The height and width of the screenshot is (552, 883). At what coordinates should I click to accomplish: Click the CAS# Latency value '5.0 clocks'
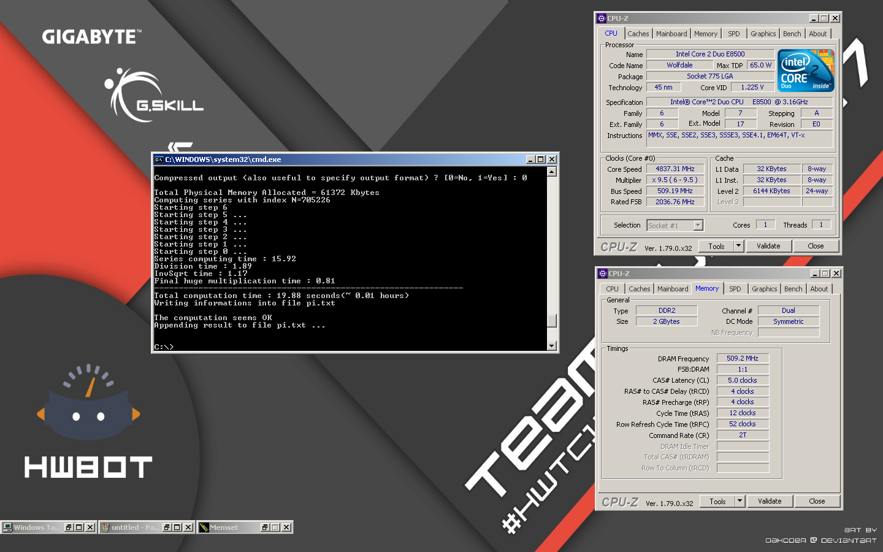pyautogui.click(x=743, y=380)
